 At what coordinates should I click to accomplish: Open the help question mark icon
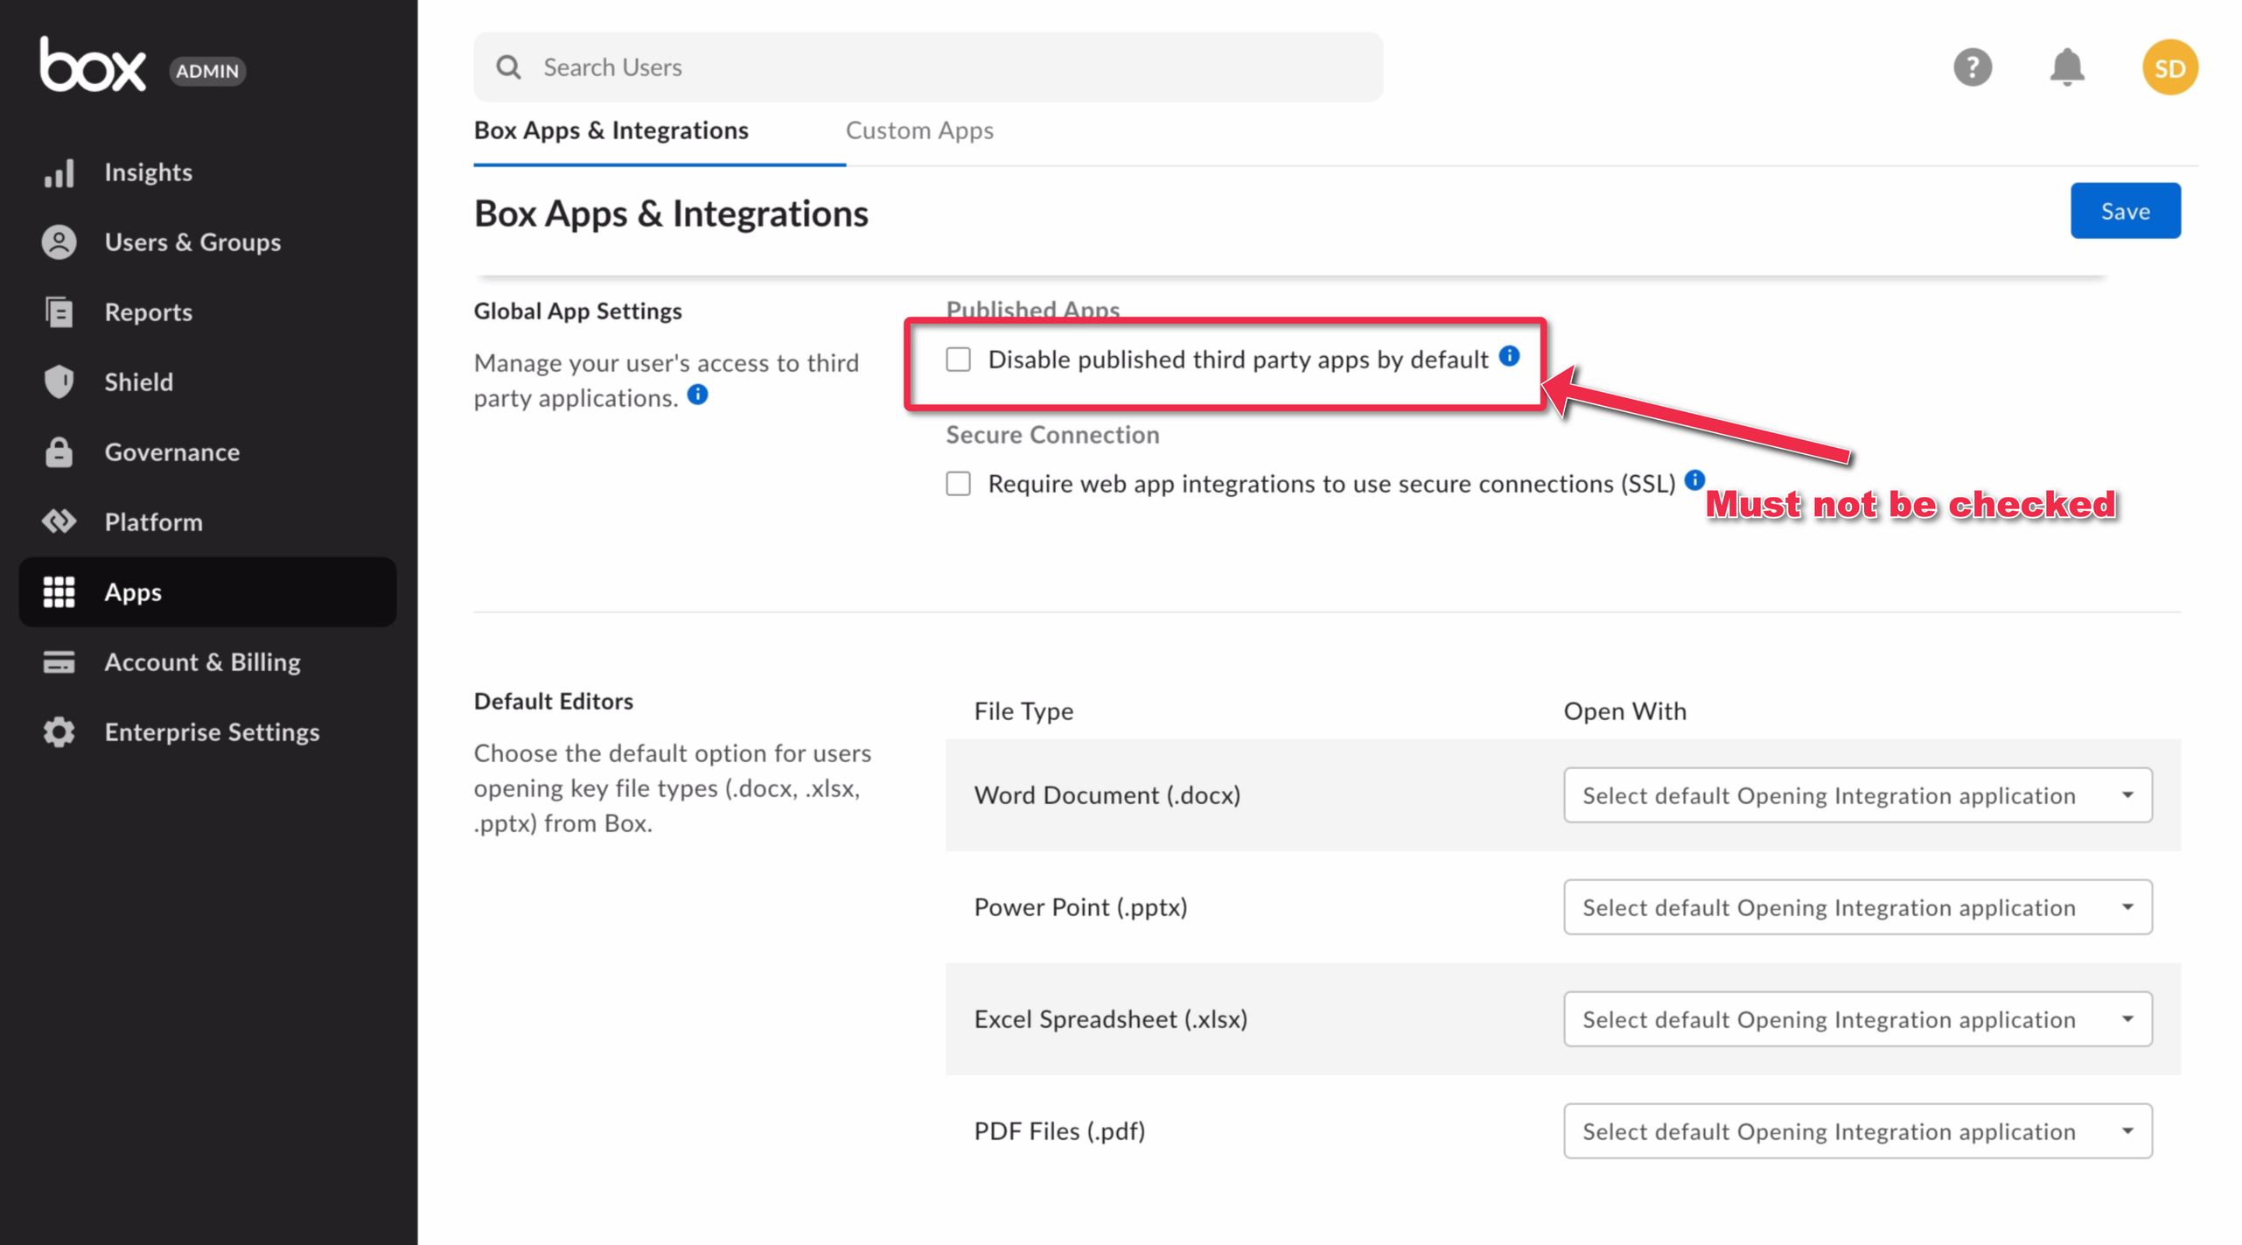tap(1972, 67)
